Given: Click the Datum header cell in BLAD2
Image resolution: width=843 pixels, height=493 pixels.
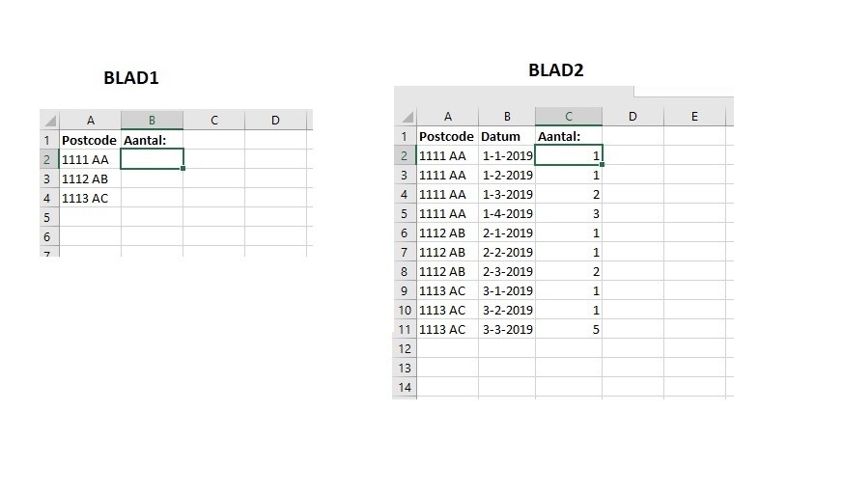Looking at the screenshot, I should click(x=506, y=136).
